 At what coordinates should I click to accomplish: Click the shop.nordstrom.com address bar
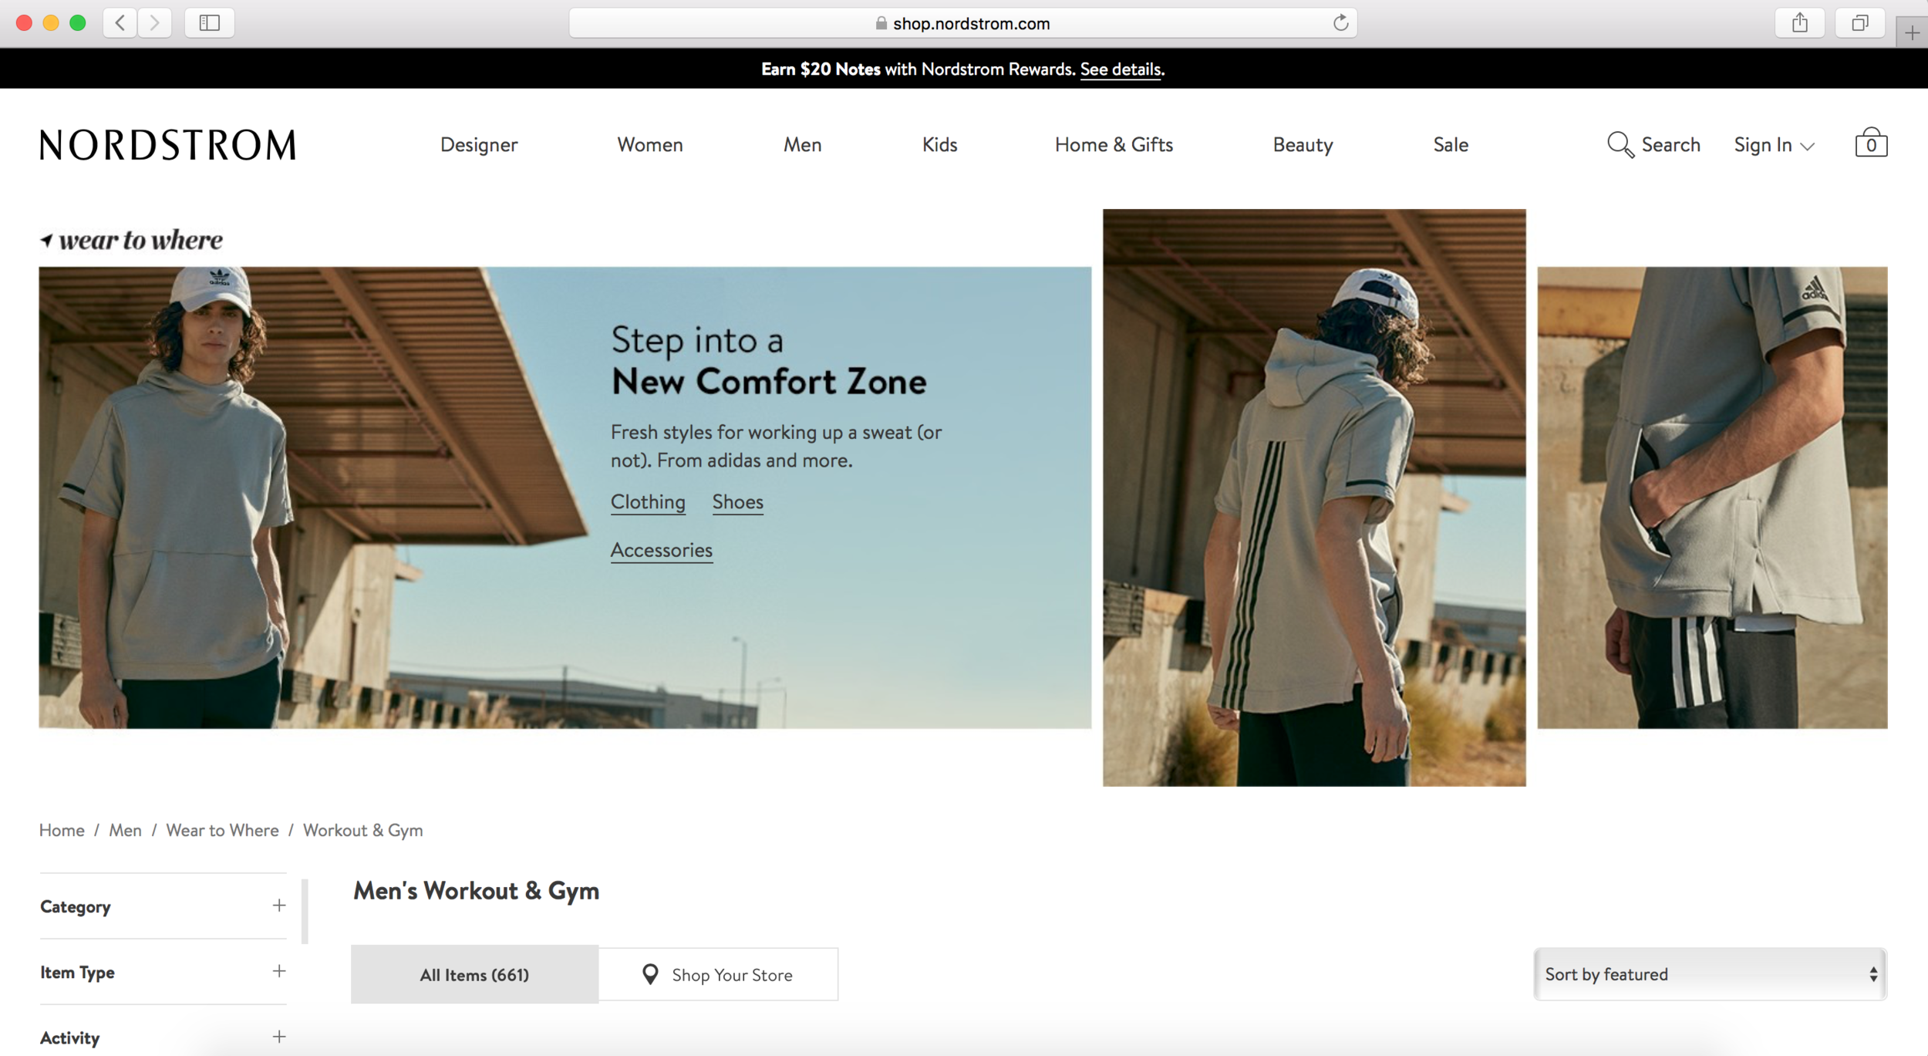click(962, 23)
